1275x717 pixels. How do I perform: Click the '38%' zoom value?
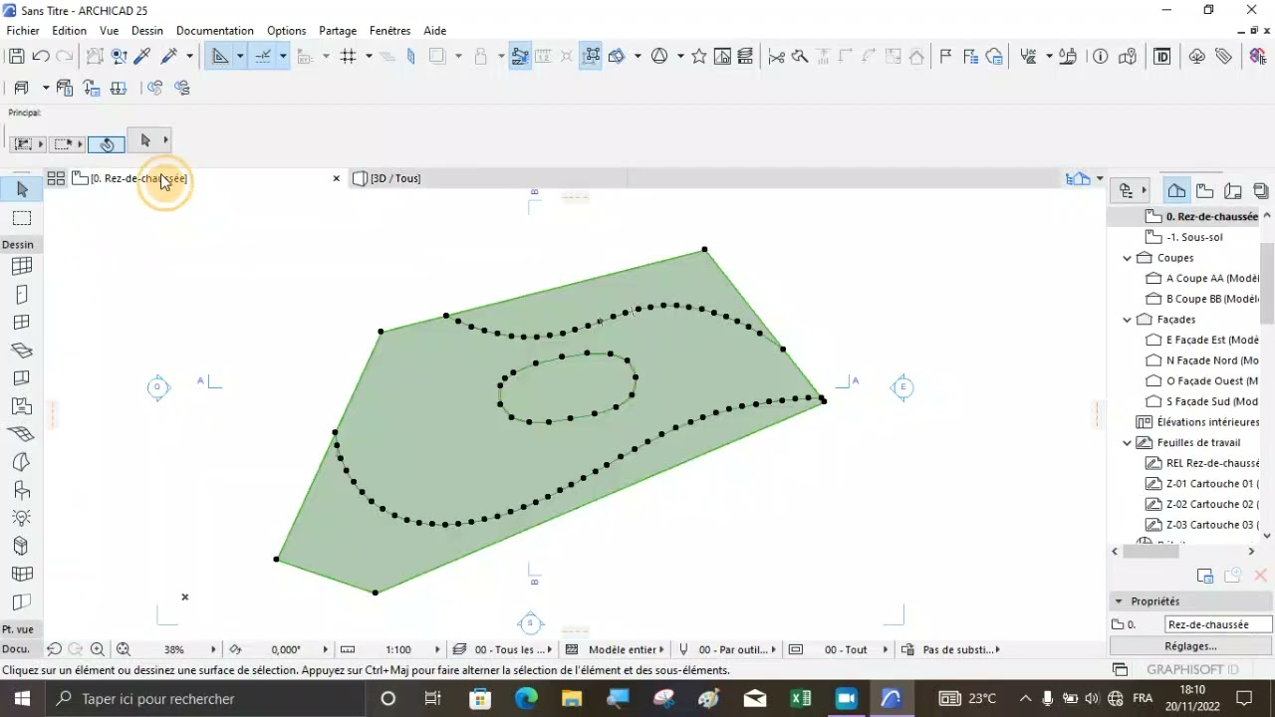(x=174, y=649)
